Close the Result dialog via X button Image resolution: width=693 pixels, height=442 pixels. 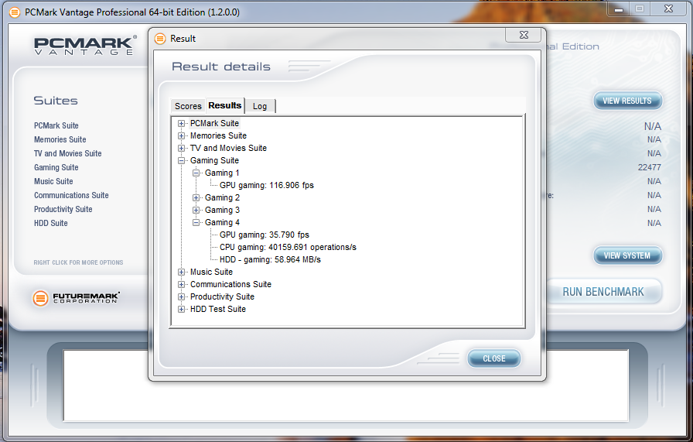pos(523,36)
